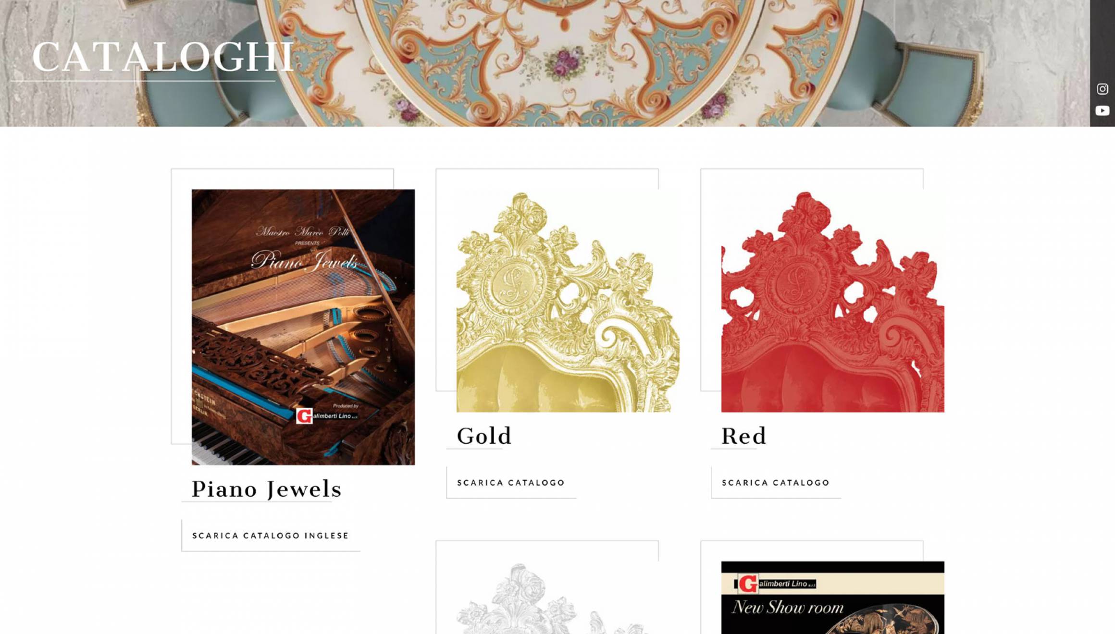The width and height of the screenshot is (1115, 634).
Task: Download the Gold catalog via Scarica Catalogo
Action: 511,482
